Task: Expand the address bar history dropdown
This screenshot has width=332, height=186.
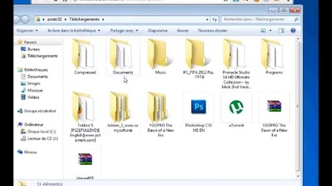Action: (x=207, y=20)
